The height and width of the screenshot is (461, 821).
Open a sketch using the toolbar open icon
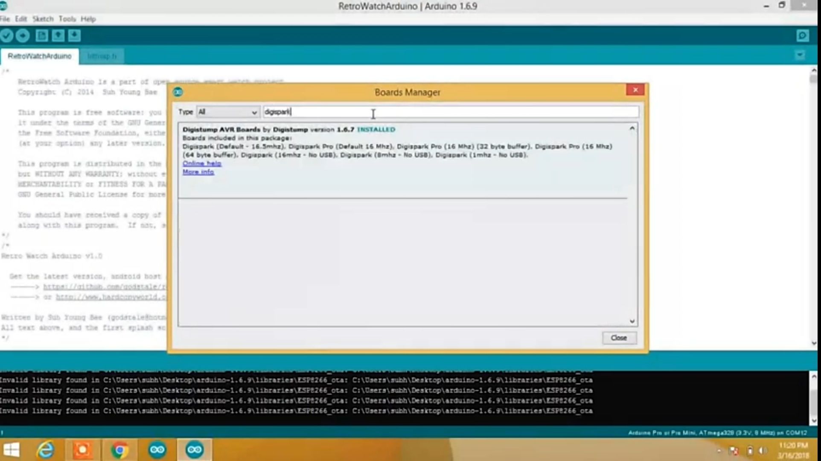58,35
